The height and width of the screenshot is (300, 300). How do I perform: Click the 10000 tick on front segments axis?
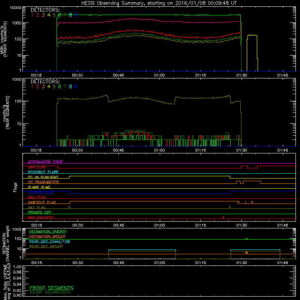coord(16,8)
